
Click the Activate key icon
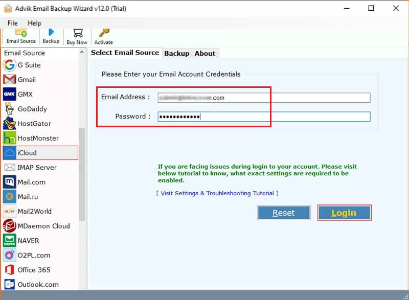tap(104, 33)
